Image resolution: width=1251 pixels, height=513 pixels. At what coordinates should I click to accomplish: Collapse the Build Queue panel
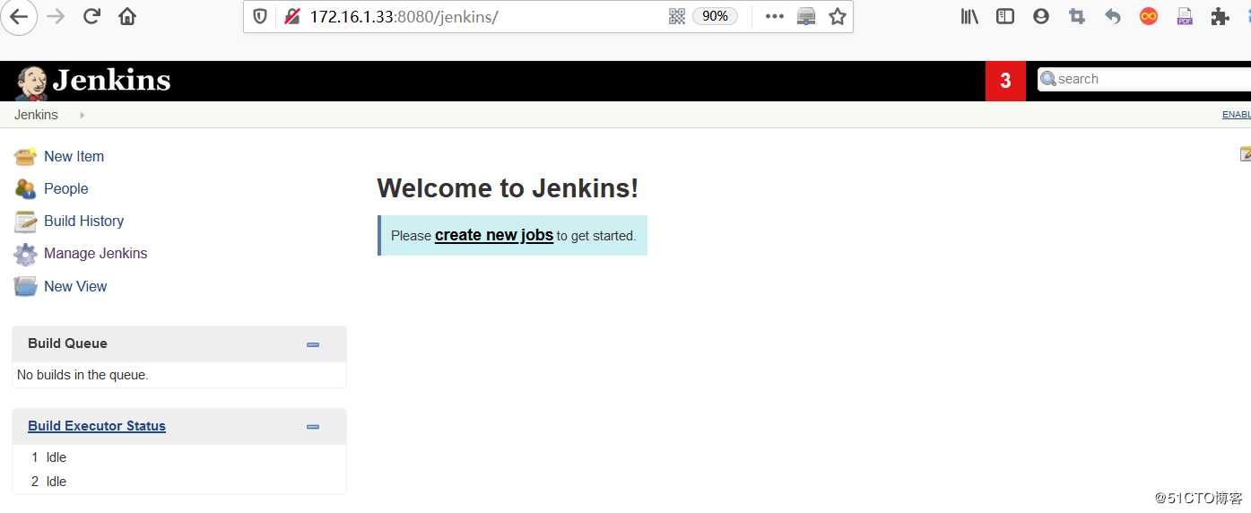pyautogui.click(x=313, y=344)
